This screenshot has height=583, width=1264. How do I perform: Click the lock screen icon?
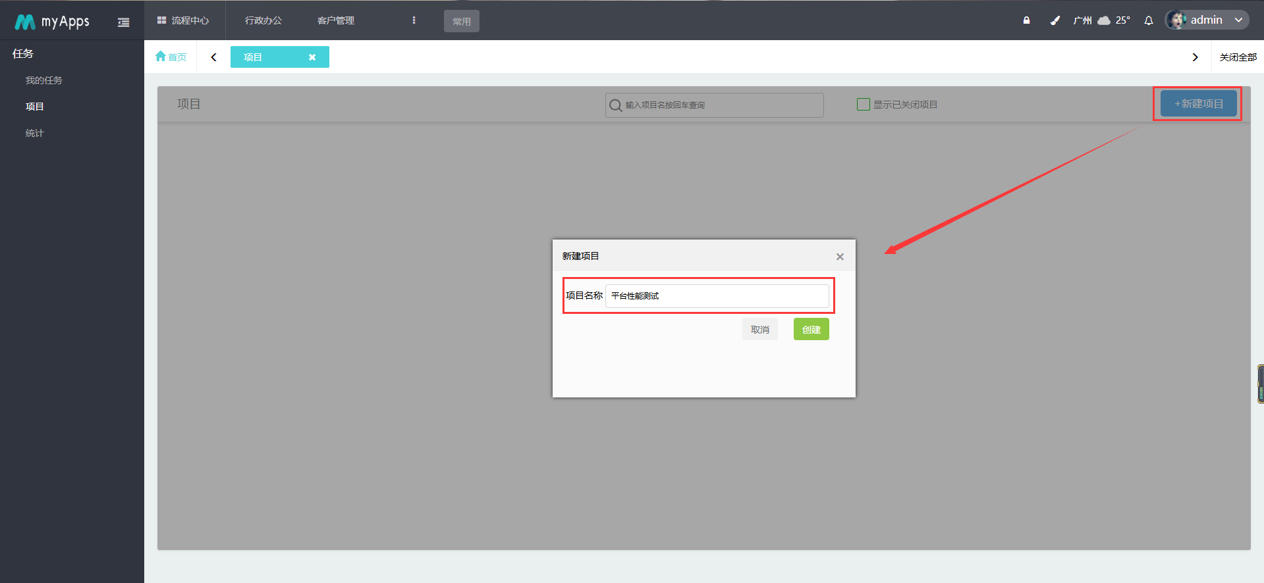click(x=1026, y=20)
